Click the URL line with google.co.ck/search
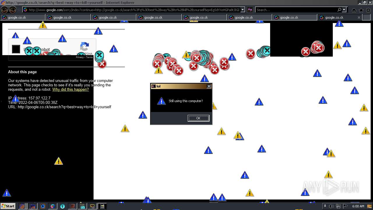The width and height of the screenshot is (373, 210). point(59,107)
